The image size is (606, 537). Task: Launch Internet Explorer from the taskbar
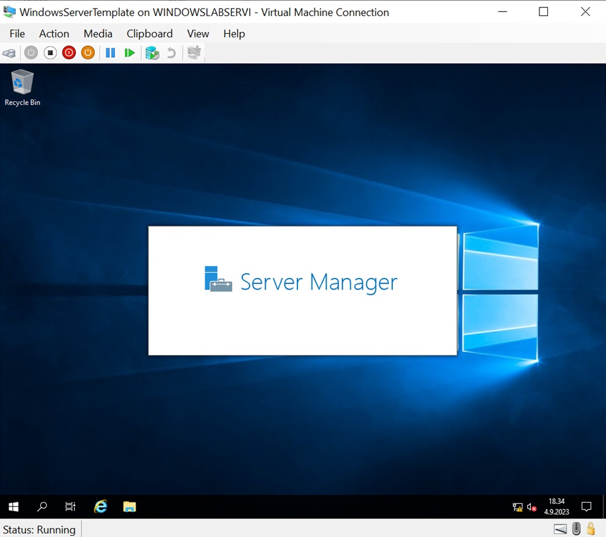tap(100, 506)
